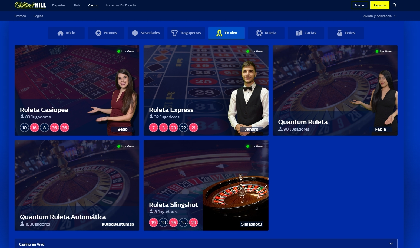Click the William Hill logo
Screen dimensions: 420x248
point(30,5)
